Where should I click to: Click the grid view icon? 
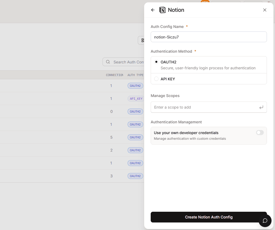pos(143,40)
